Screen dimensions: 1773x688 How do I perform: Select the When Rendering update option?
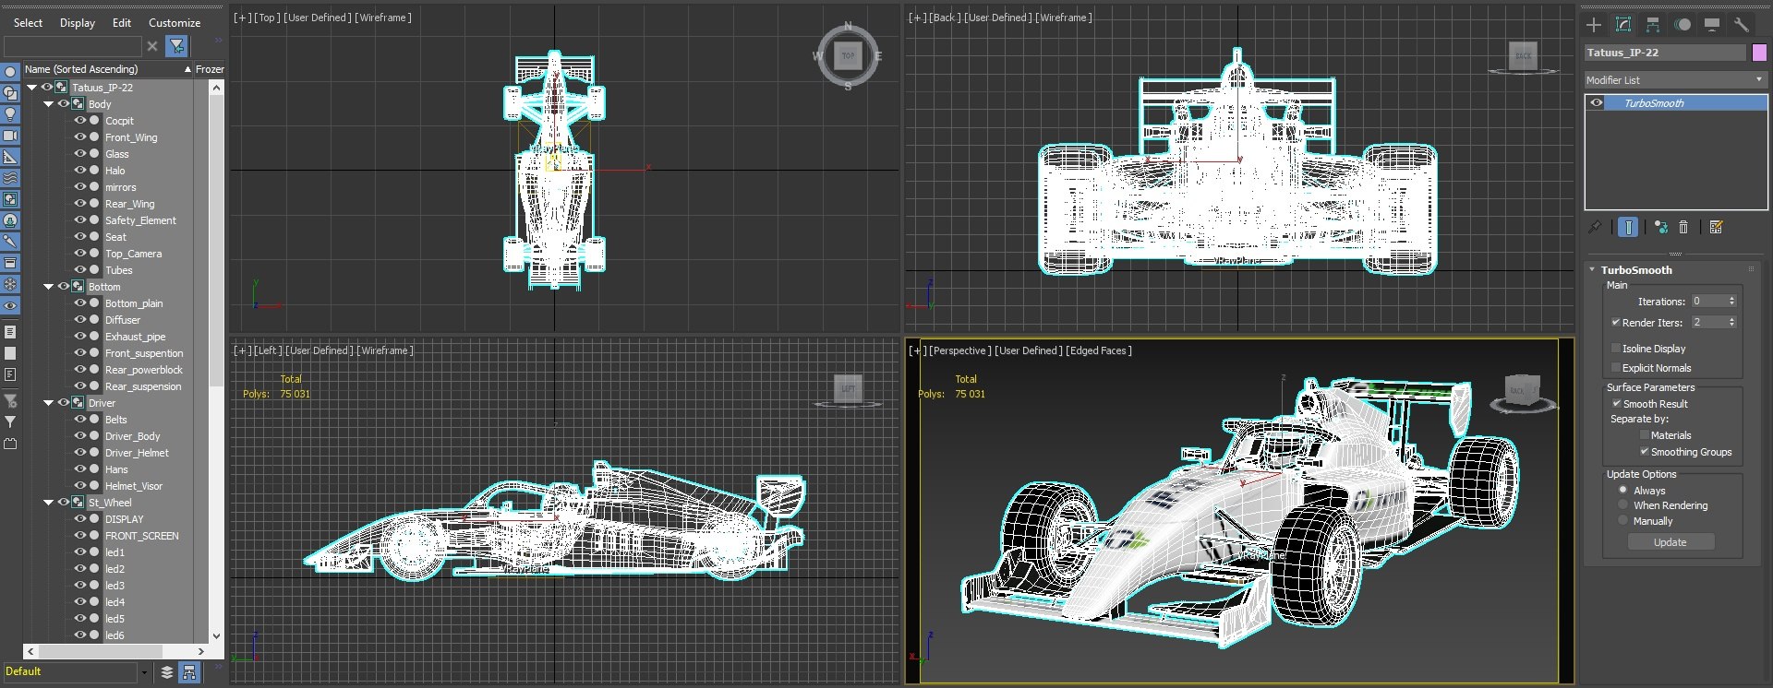pyautogui.click(x=1622, y=505)
